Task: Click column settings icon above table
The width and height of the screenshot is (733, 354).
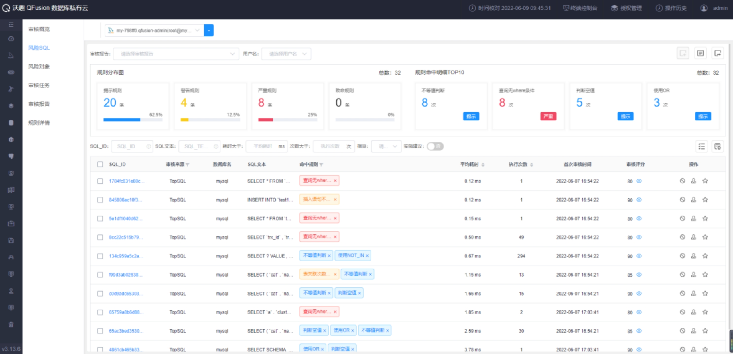Action: pyautogui.click(x=717, y=146)
